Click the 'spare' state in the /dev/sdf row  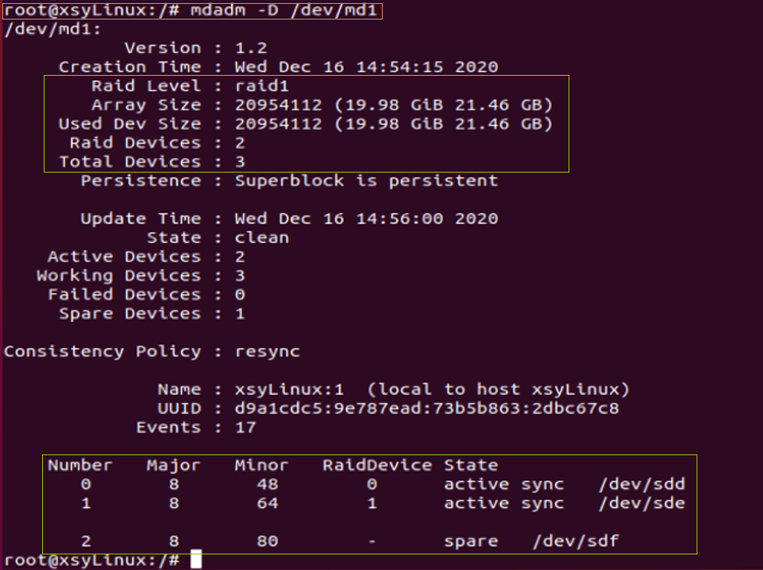click(x=471, y=542)
